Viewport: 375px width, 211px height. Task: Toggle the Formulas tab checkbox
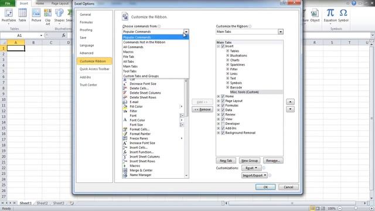point(223,105)
